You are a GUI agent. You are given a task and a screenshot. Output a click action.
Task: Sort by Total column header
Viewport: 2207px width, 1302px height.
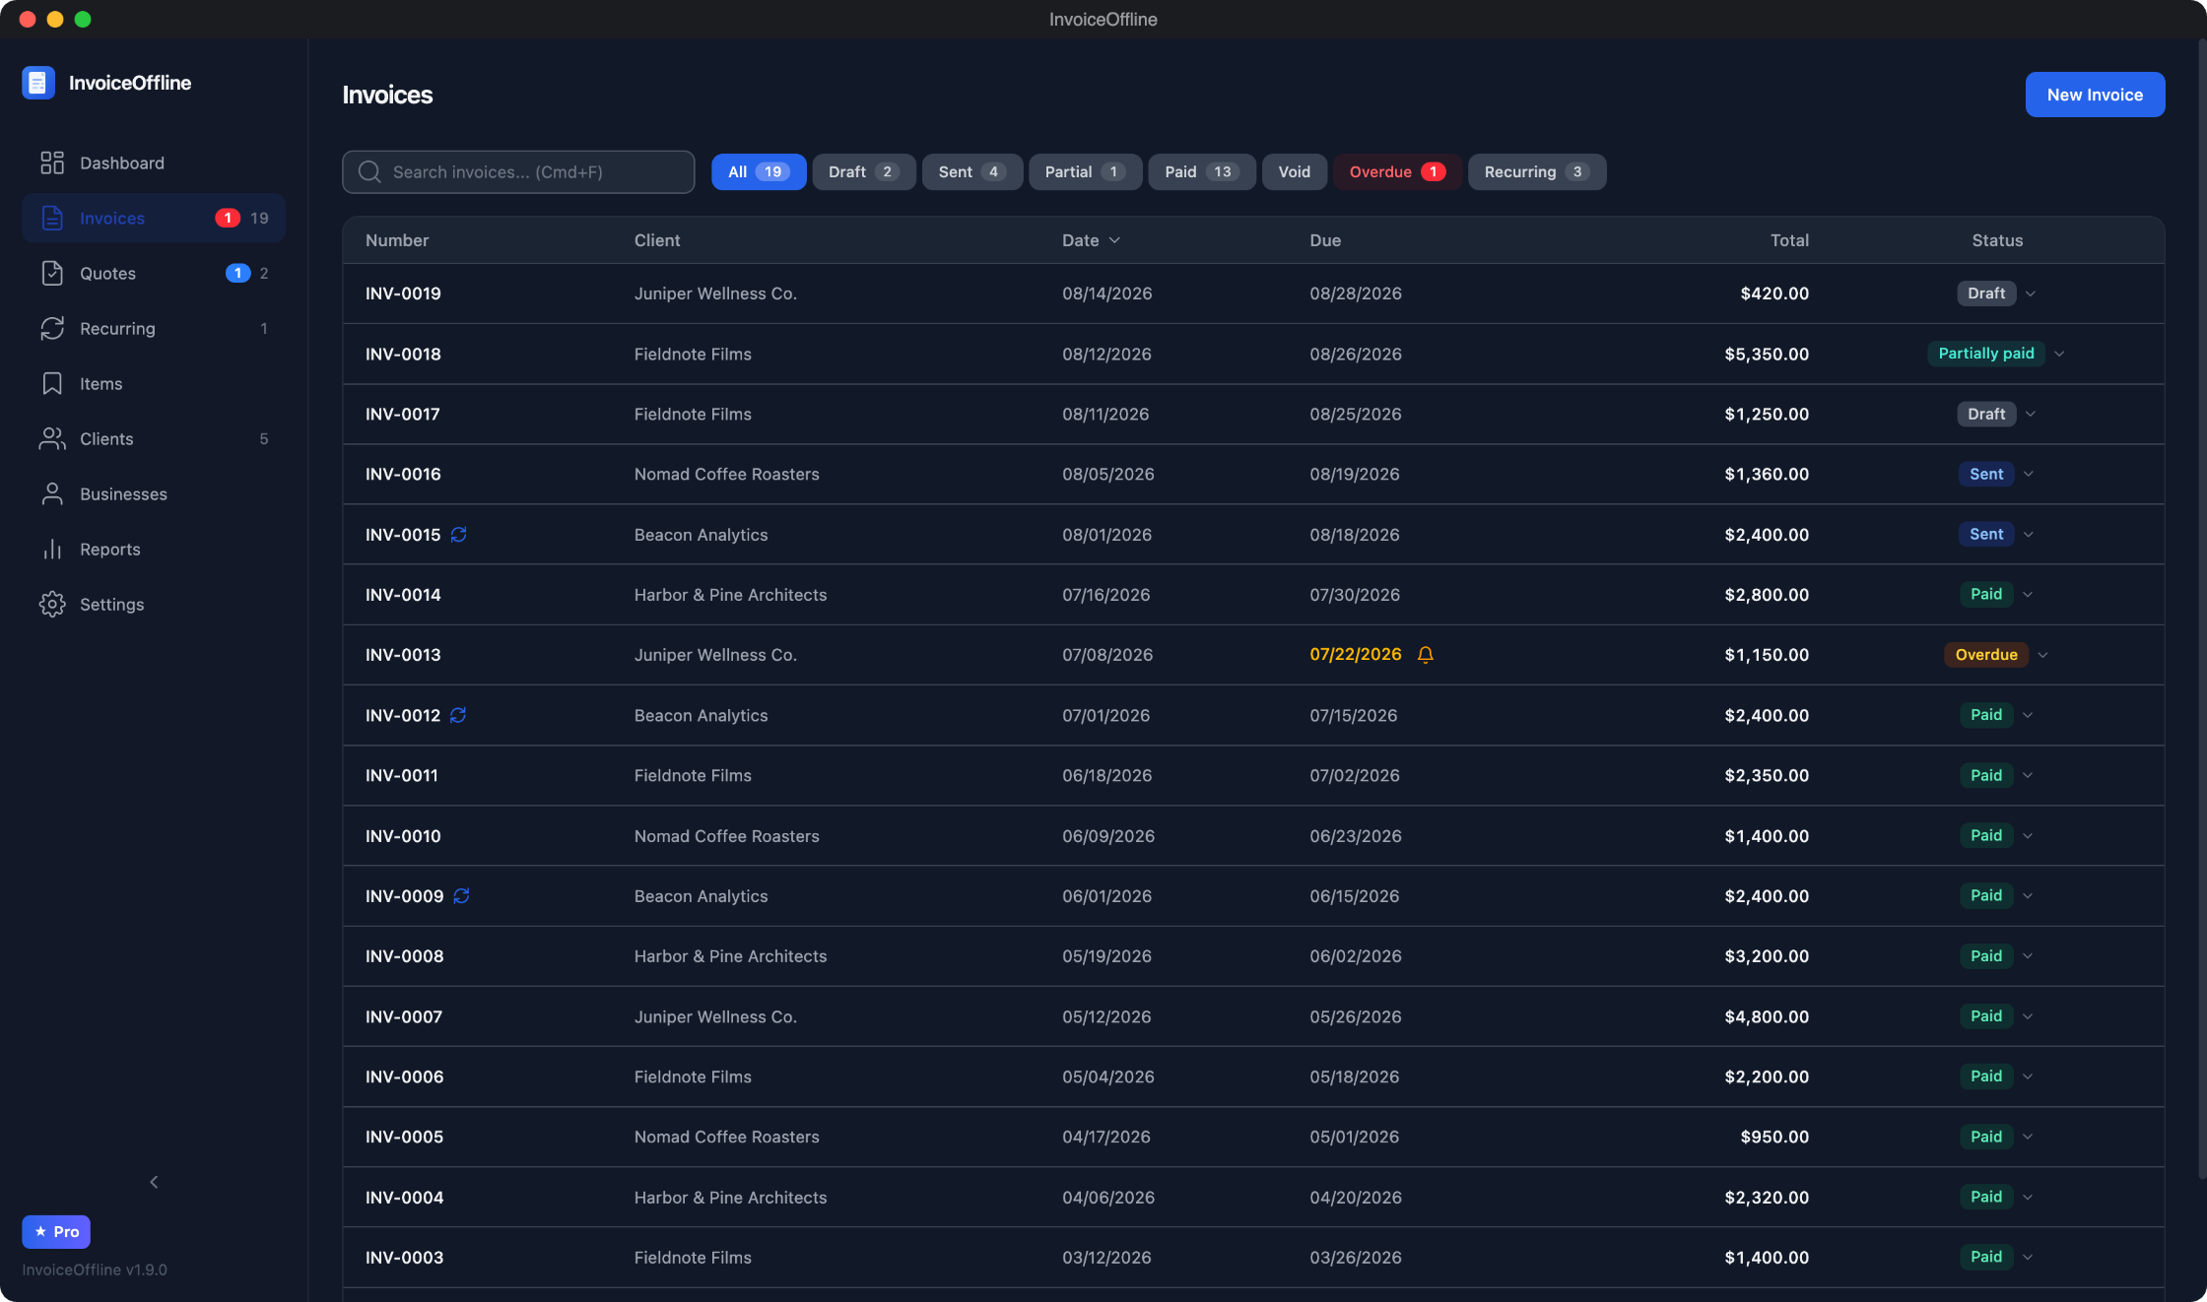click(x=1789, y=240)
